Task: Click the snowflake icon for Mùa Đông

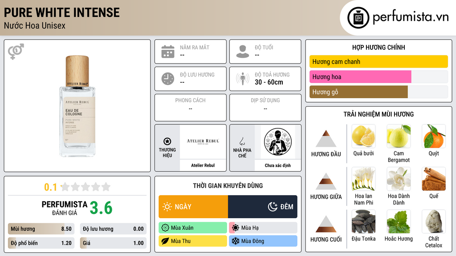Action: pyautogui.click(x=236, y=241)
